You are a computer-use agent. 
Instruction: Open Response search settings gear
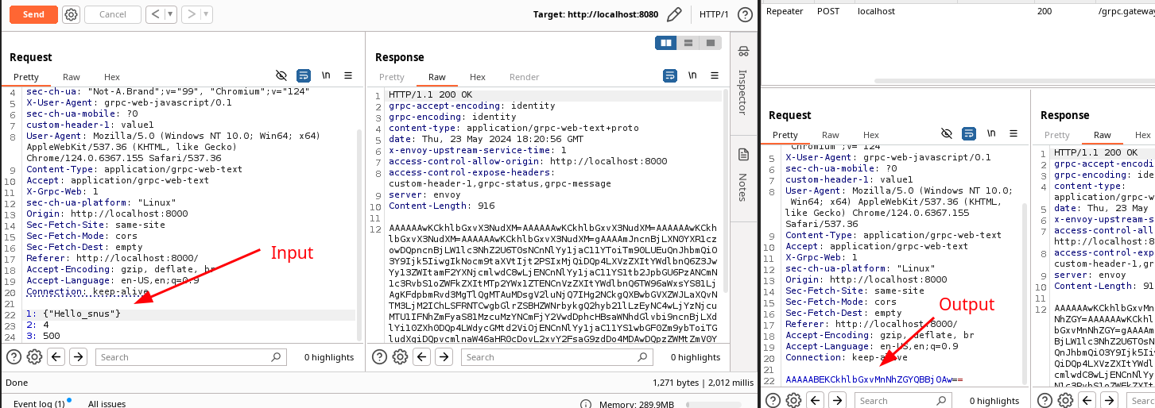[400, 357]
